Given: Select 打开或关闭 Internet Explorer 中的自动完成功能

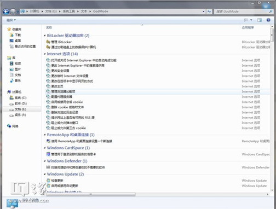Looking at the screenshot, I should (84, 60).
